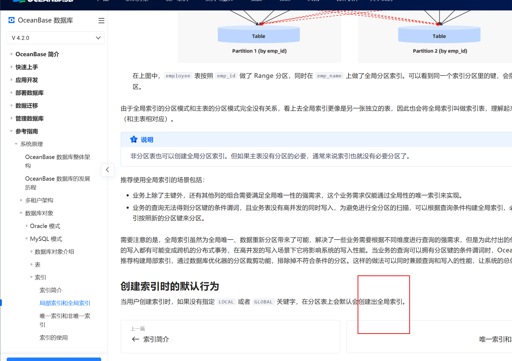The width and height of the screenshot is (512, 361).
Task: Click the 说明 note star icon
Action: [134, 139]
